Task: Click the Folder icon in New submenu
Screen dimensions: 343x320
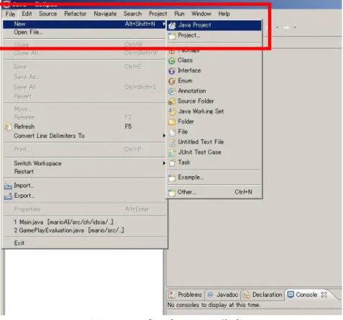Action: (172, 122)
